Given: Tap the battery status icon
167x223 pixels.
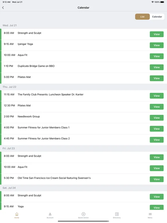Looking at the screenshot, I should click(162, 2).
